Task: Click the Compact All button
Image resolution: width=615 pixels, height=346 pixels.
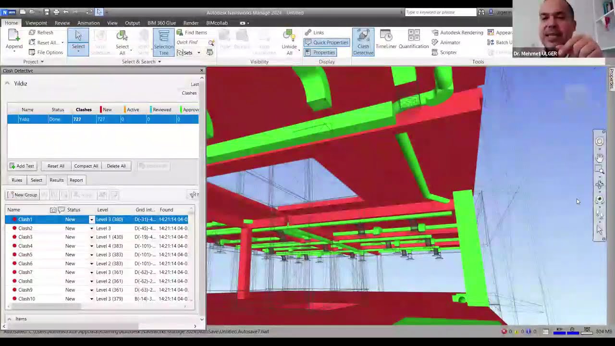Action: [86, 166]
